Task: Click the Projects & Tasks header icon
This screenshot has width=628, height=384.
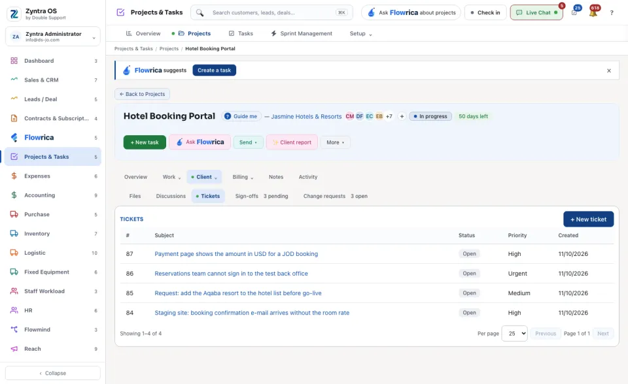Action: 120,12
